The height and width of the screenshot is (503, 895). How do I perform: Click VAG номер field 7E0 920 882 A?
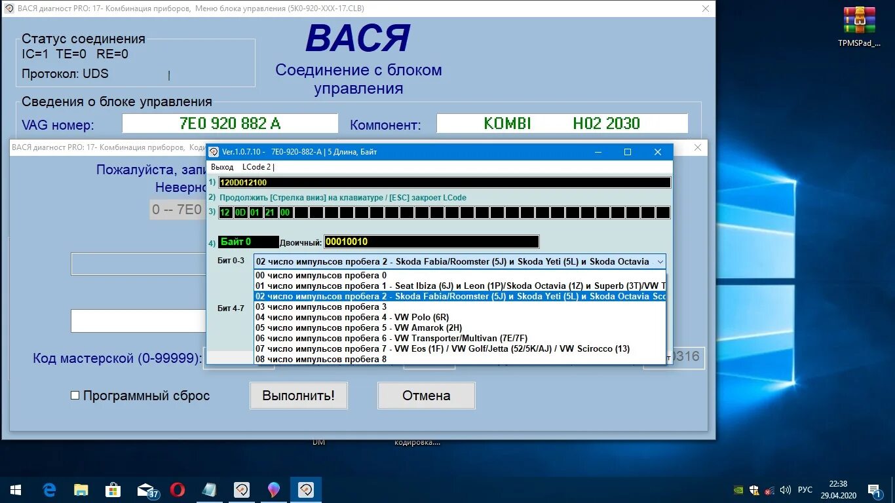(x=230, y=124)
